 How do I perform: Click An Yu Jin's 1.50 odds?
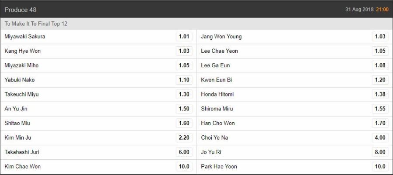(184, 109)
